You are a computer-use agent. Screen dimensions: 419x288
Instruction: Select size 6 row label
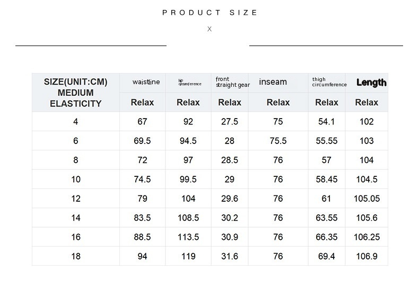[x=76, y=141]
